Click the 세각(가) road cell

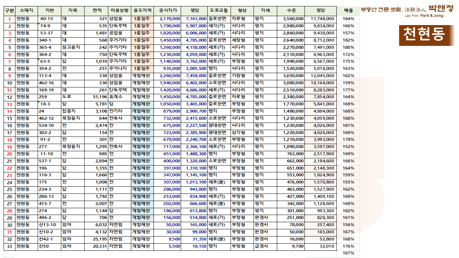coord(219,26)
